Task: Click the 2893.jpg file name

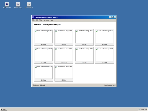Action: 64,44
